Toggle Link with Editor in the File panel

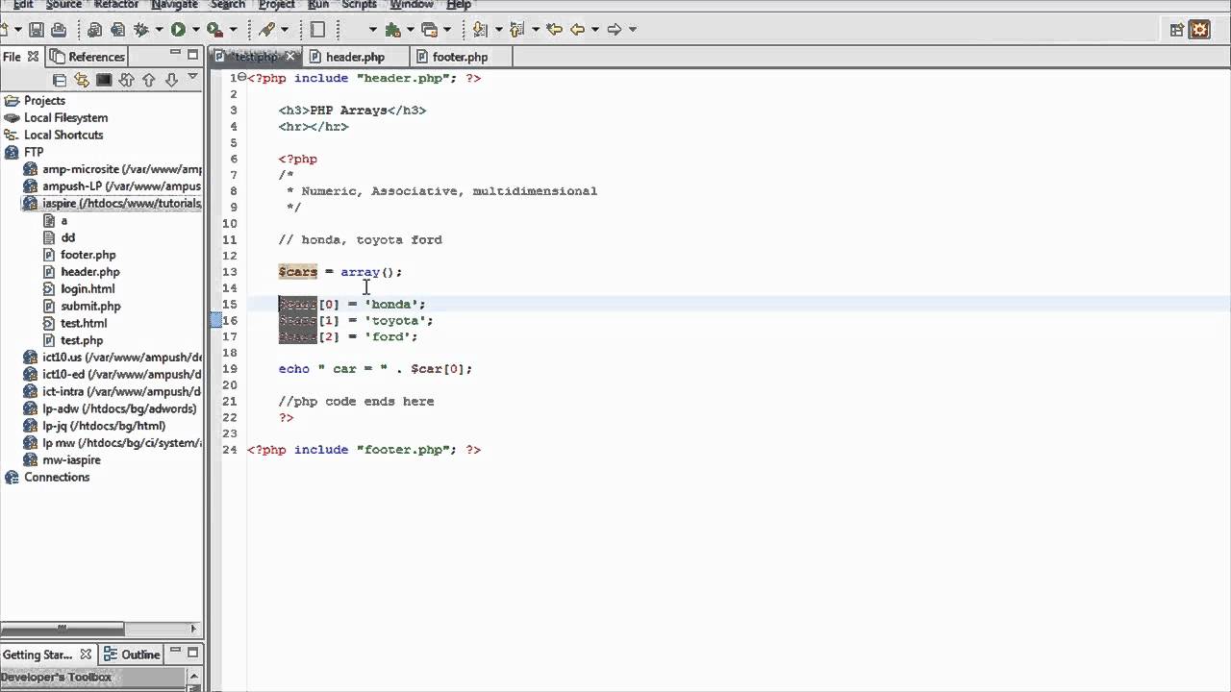point(81,81)
